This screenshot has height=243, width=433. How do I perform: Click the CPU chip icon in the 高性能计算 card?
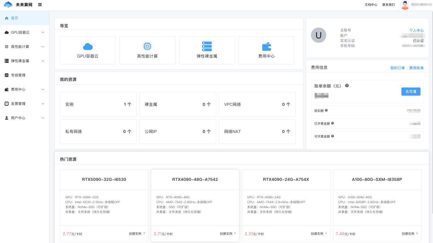pos(147,46)
